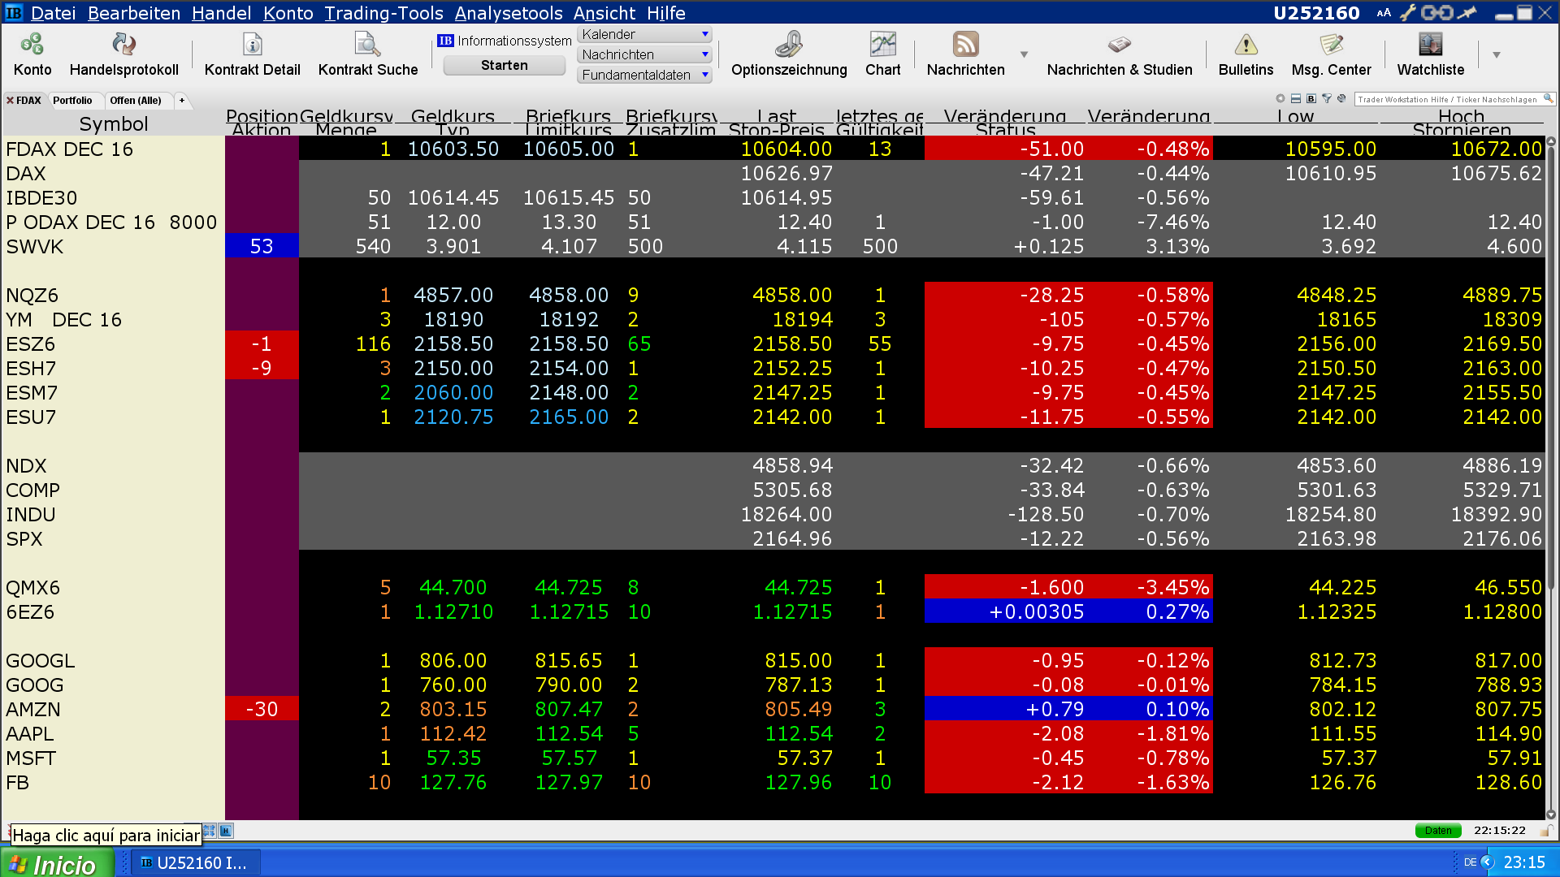Toggle the AA font size control
Viewport: 1560px width, 877px height.
[1384, 13]
